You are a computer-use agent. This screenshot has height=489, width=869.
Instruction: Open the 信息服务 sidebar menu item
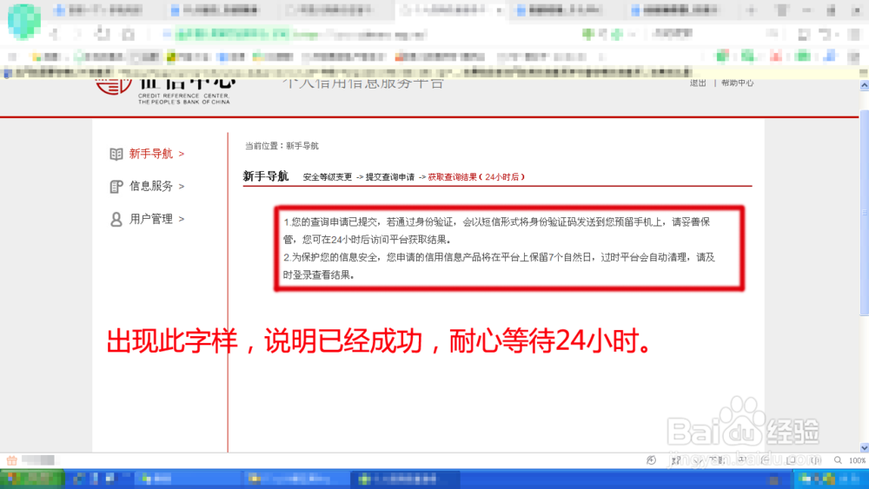150,186
